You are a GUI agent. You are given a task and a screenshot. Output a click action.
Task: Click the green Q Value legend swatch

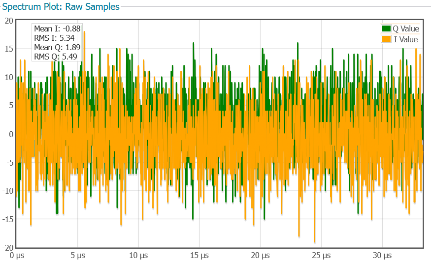point(386,28)
